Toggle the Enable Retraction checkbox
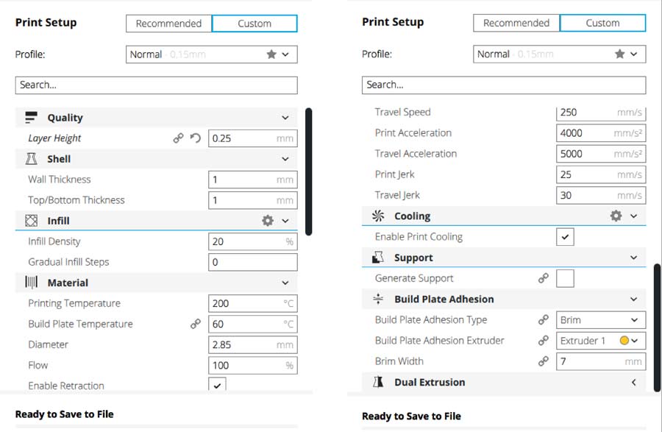Screen dimensions: 662x432 tap(217, 386)
